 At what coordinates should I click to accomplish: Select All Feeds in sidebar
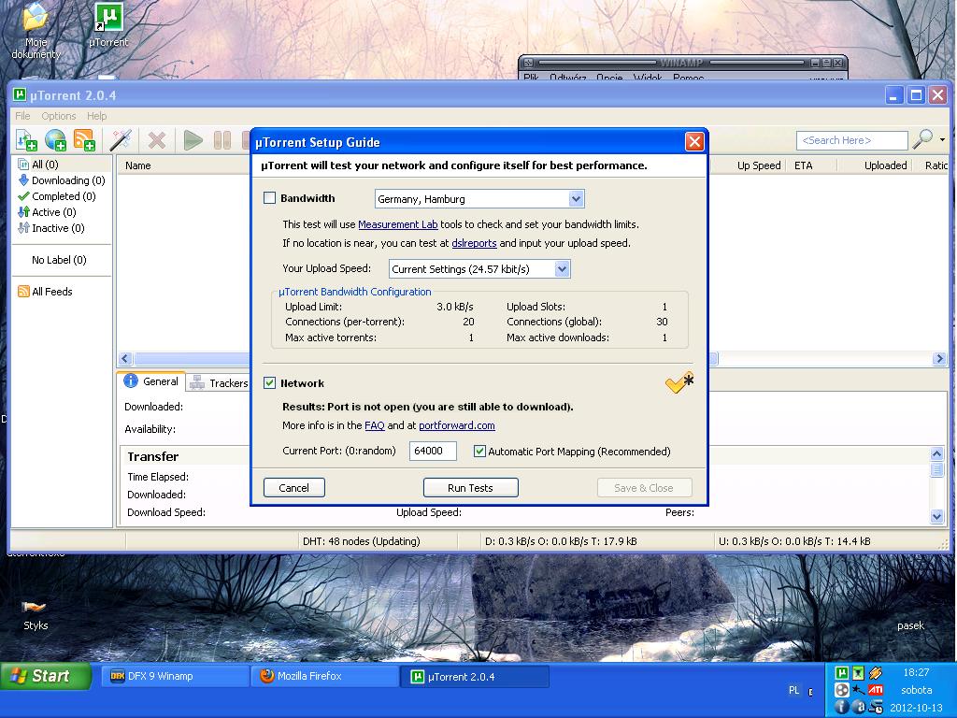[x=45, y=292]
